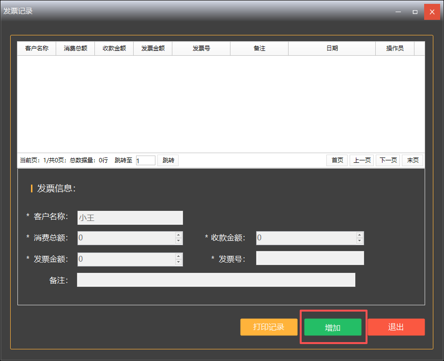Increase 发票金额 with up arrow

click(179, 256)
